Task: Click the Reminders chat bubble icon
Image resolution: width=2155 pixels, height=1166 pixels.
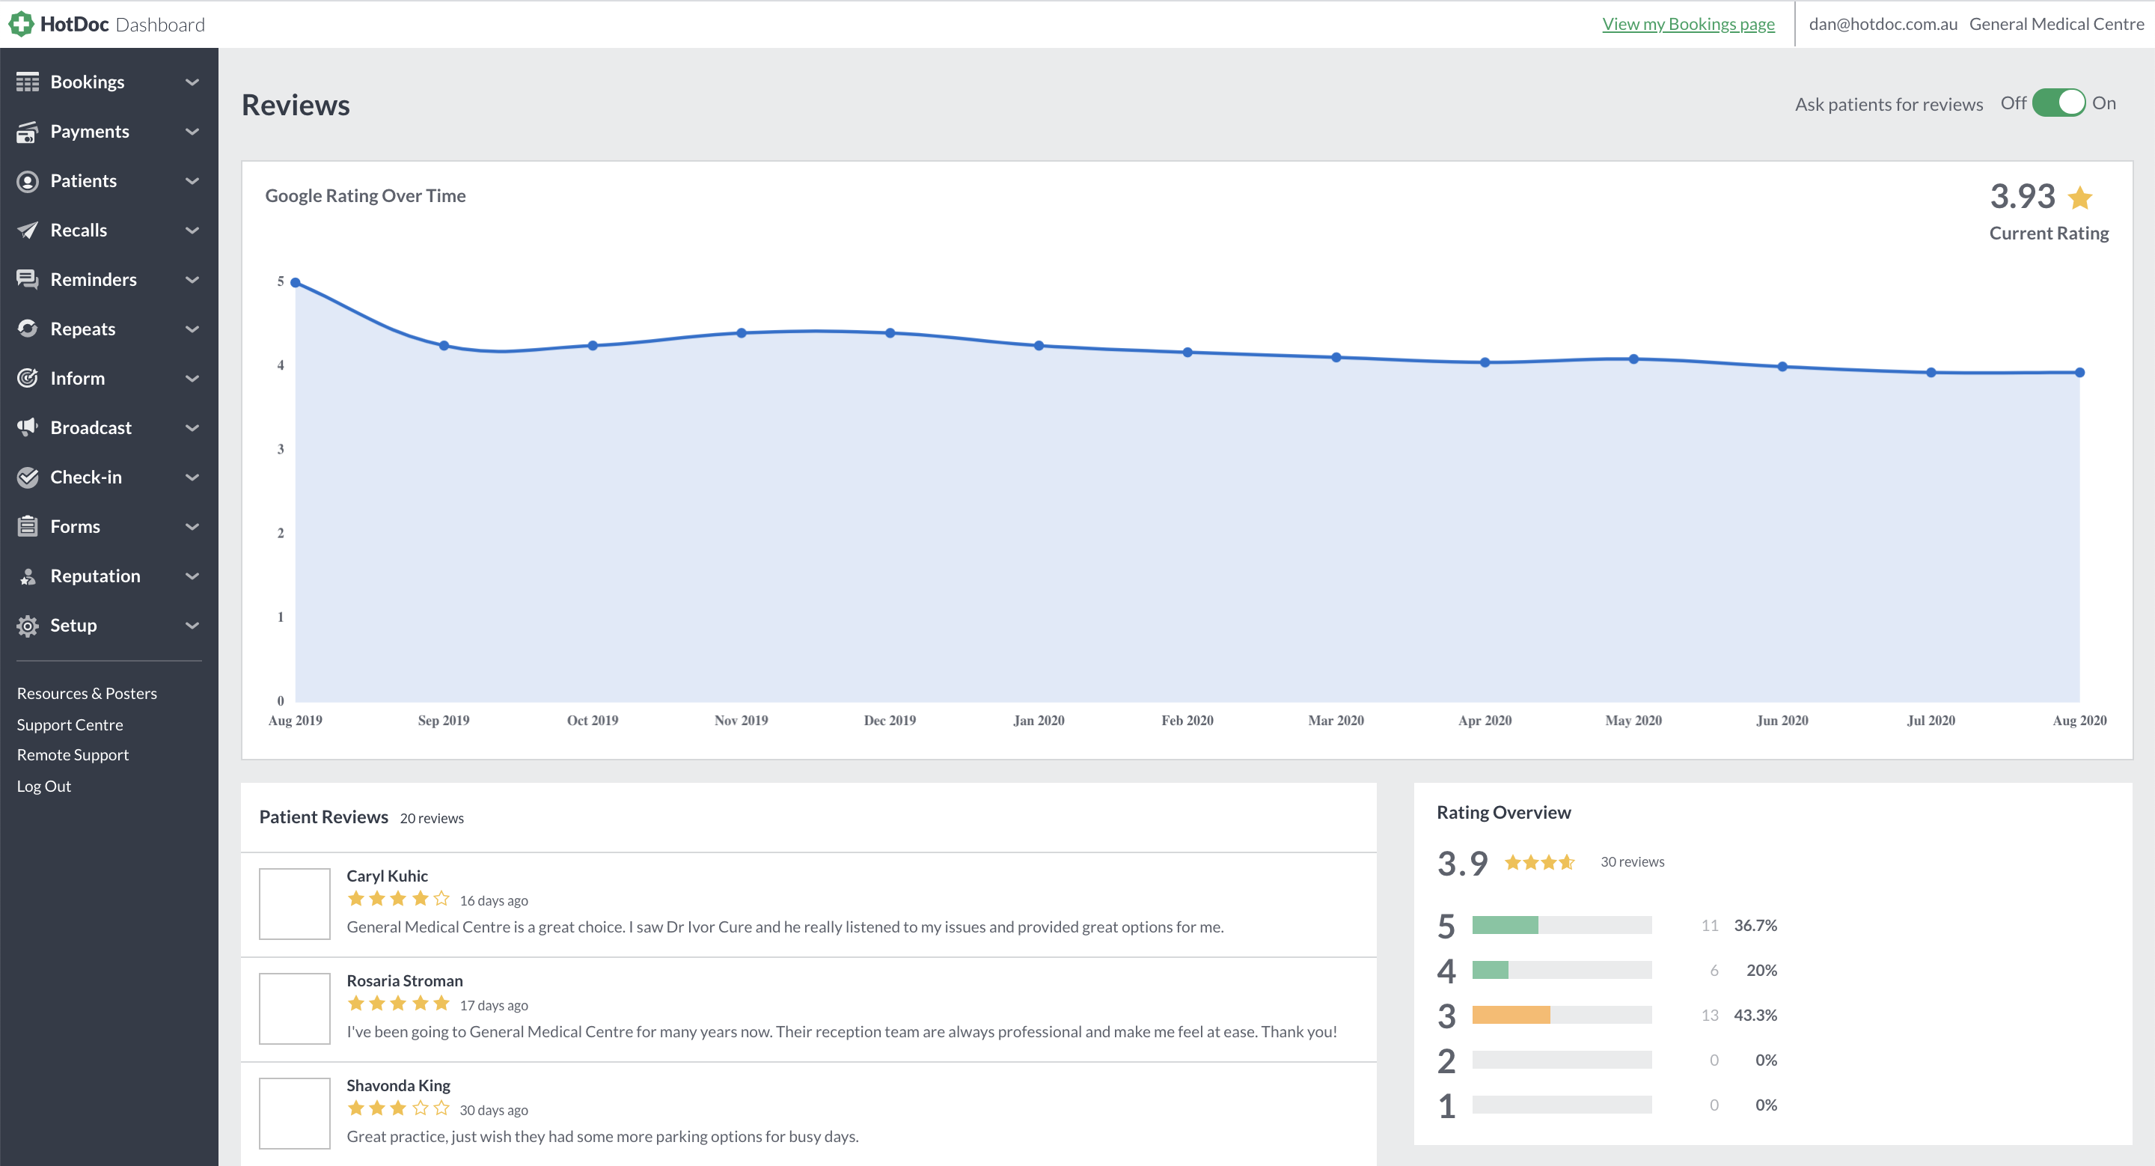Action: (x=28, y=279)
